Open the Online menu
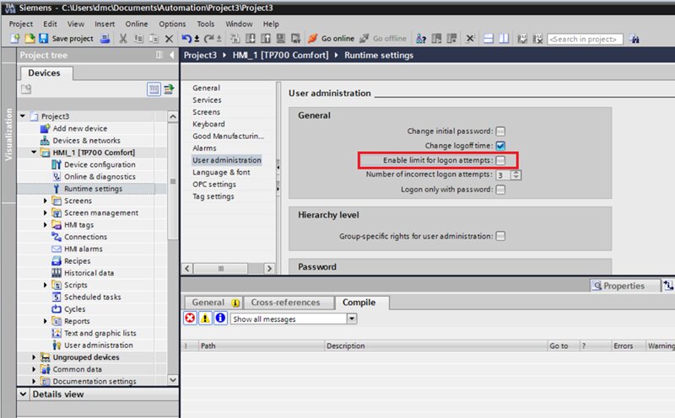 tap(137, 24)
